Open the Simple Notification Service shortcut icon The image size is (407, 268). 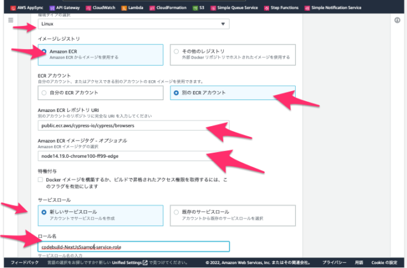pos(307,8)
